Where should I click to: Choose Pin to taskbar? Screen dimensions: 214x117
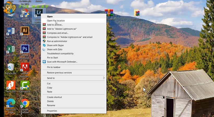tap(74, 67)
